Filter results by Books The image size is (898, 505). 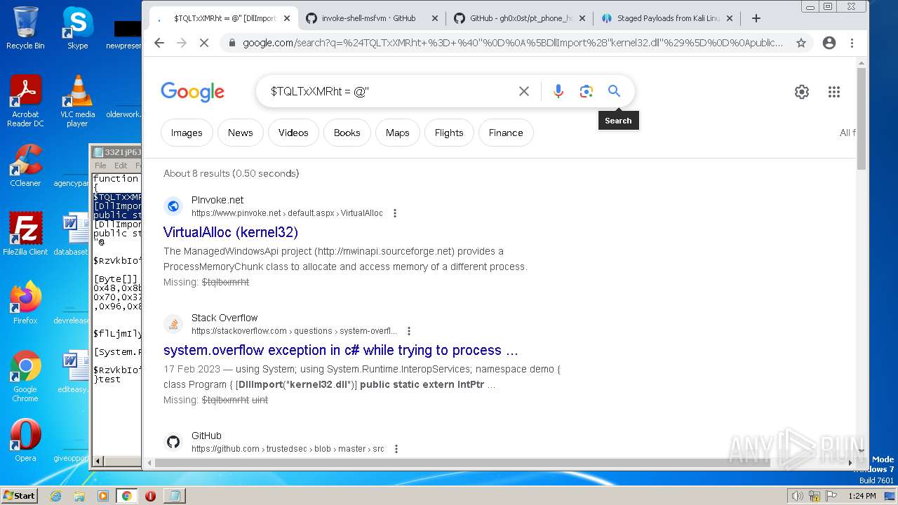347,133
